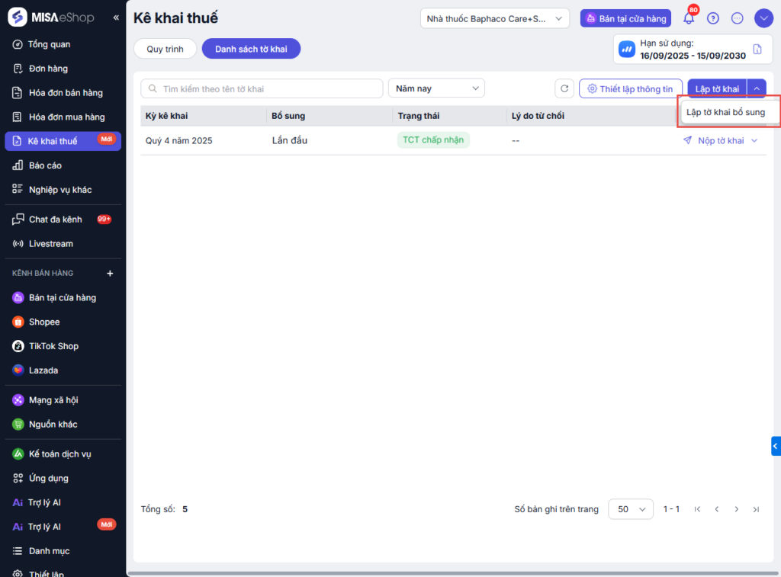Go to the previous page arrow
This screenshot has height=577, width=781.
717,509
